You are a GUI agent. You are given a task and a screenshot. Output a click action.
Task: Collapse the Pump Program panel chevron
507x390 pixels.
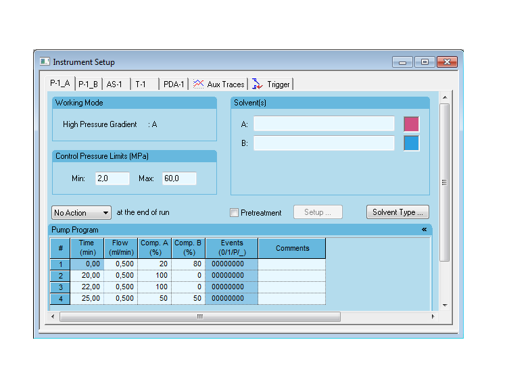(x=424, y=230)
